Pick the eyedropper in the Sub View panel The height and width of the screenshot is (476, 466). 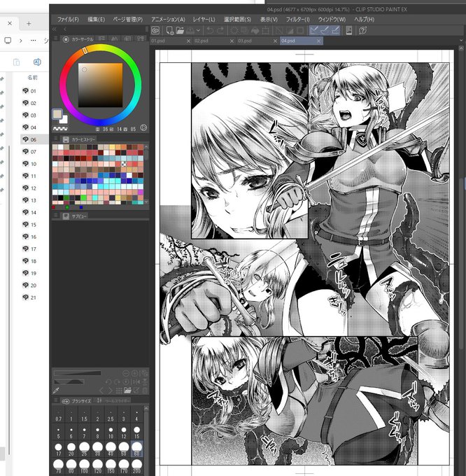[56, 391]
